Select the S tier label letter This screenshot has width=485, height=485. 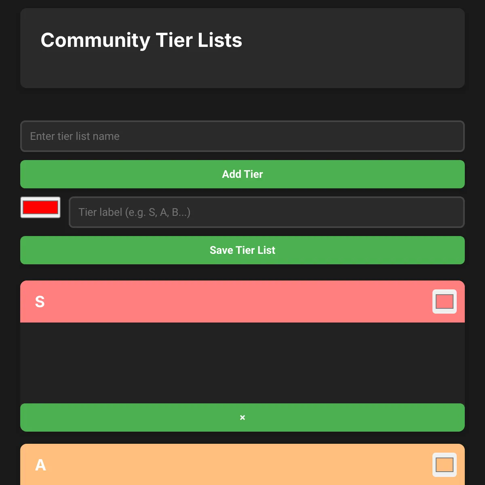(40, 302)
